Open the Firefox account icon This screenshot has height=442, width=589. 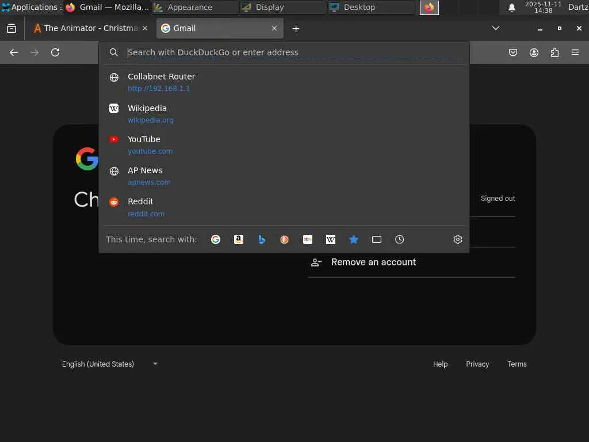pos(534,52)
